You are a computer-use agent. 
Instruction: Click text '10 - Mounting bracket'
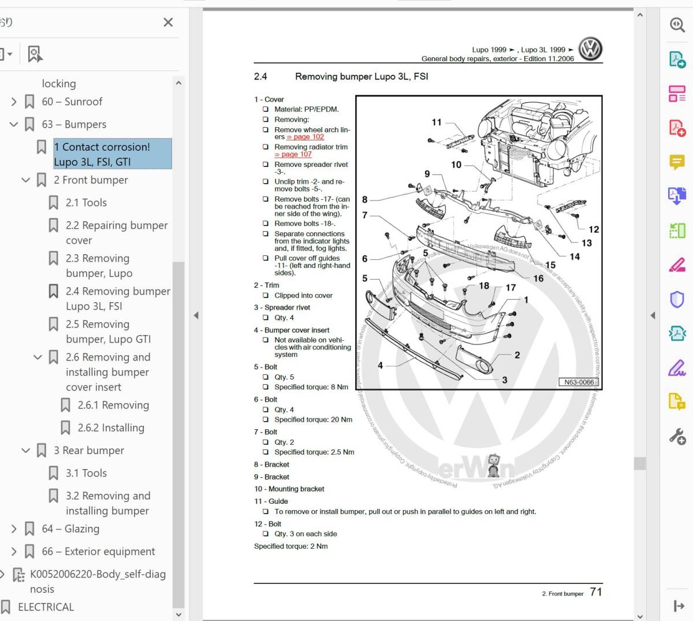[289, 489]
